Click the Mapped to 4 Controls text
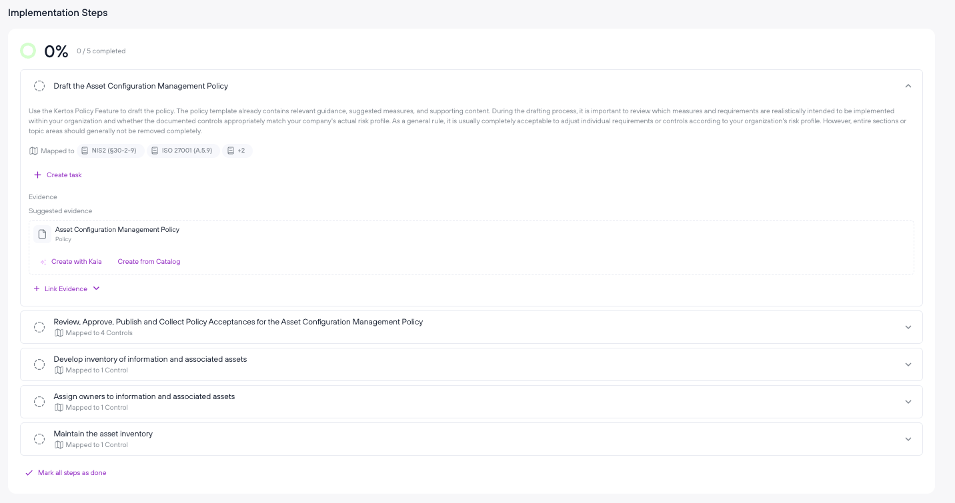This screenshot has width=955, height=503. [99, 332]
